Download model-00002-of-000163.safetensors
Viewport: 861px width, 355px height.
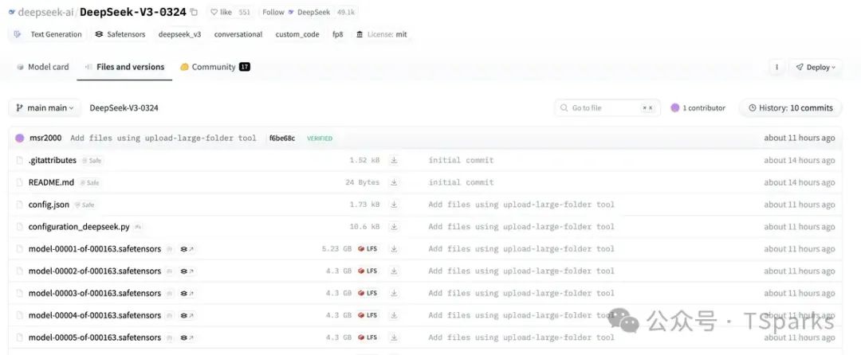tap(394, 271)
